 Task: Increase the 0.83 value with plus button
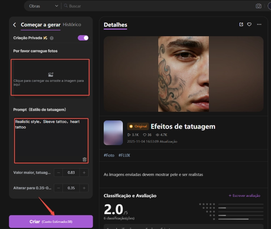click(84, 173)
